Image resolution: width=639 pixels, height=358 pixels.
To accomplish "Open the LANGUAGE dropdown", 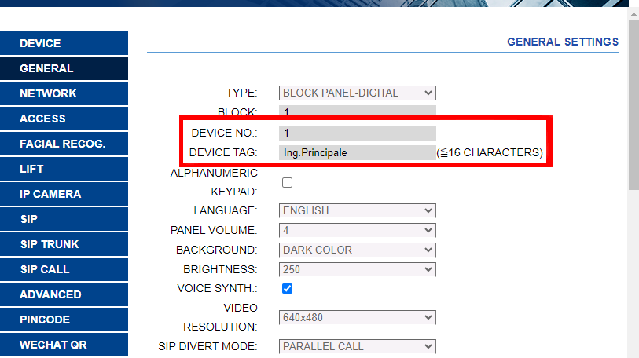I will click(357, 210).
